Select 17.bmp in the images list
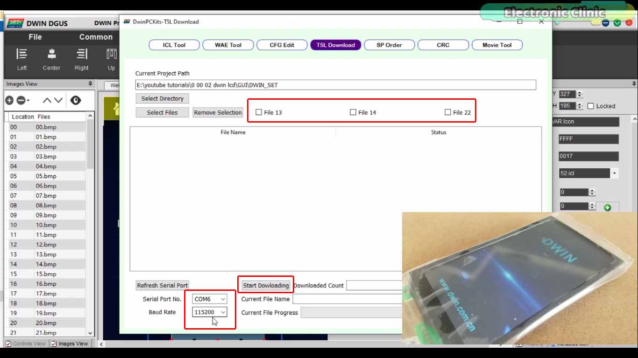 45,293
